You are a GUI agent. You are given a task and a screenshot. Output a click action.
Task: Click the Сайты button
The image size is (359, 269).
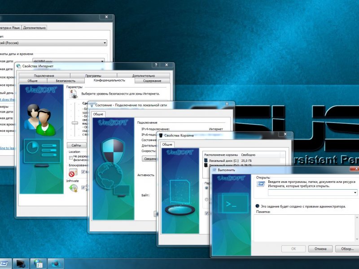coord(76,145)
